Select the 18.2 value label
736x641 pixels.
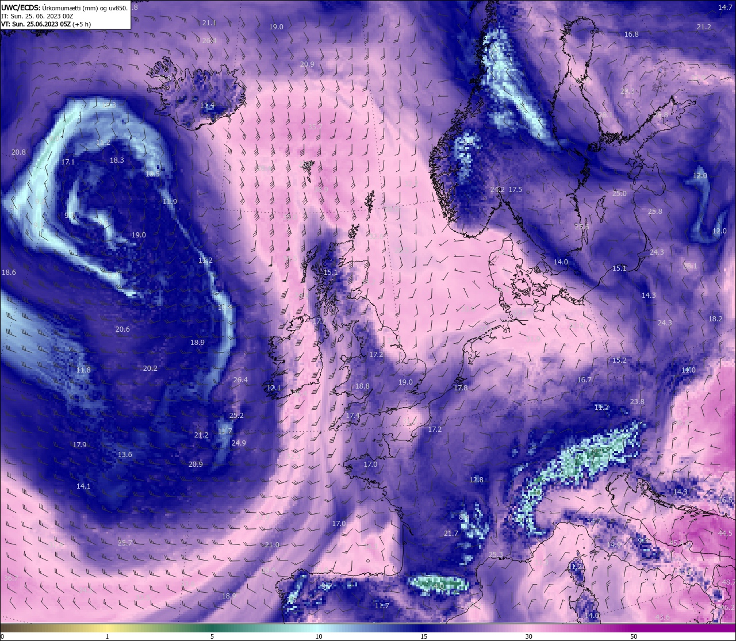pos(715,319)
